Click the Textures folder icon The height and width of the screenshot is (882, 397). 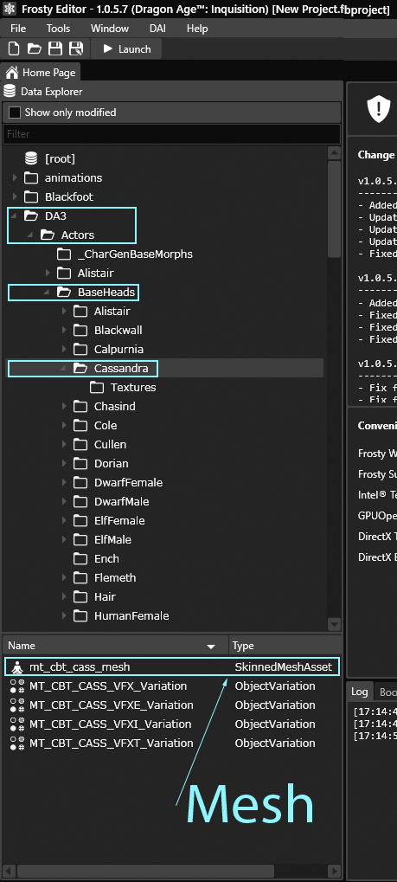click(x=97, y=388)
